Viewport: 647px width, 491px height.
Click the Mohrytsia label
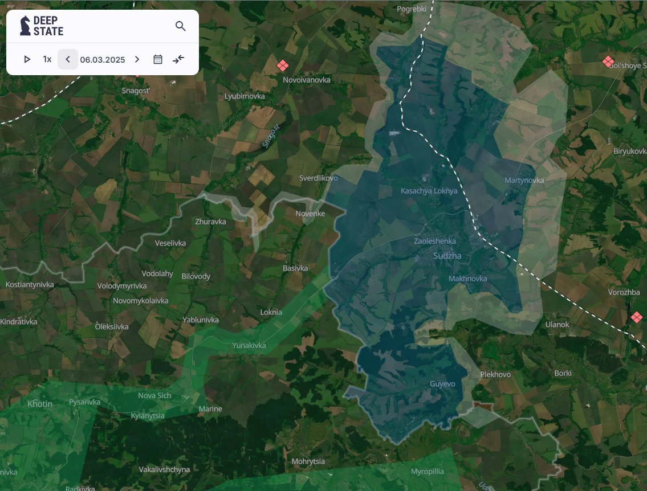(x=308, y=462)
